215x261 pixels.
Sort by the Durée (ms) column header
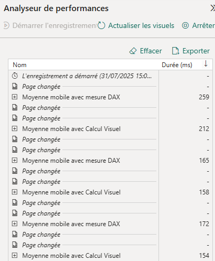coord(177,65)
